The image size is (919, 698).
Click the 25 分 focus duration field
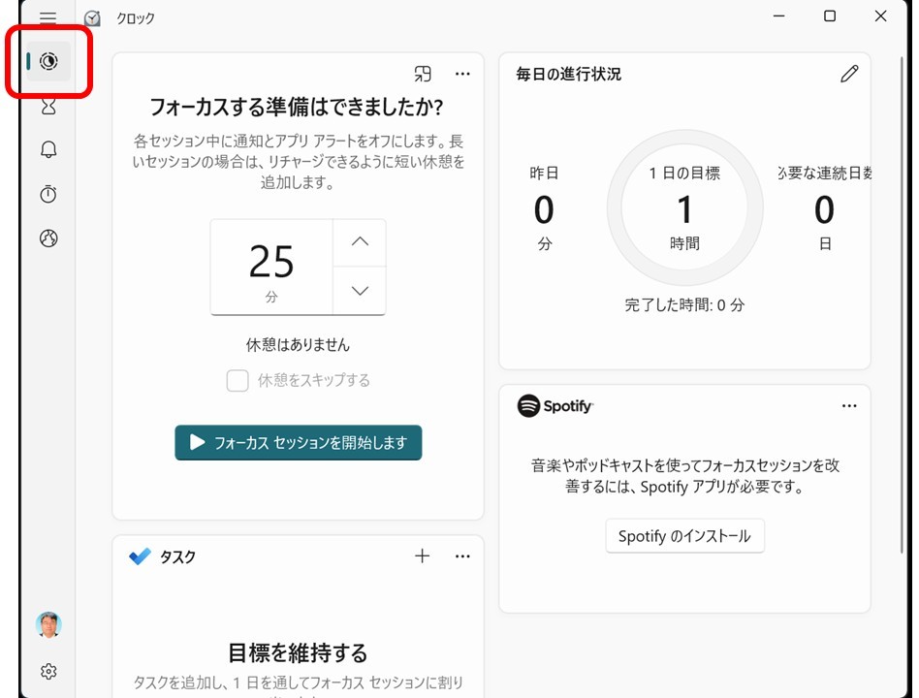[271, 268]
